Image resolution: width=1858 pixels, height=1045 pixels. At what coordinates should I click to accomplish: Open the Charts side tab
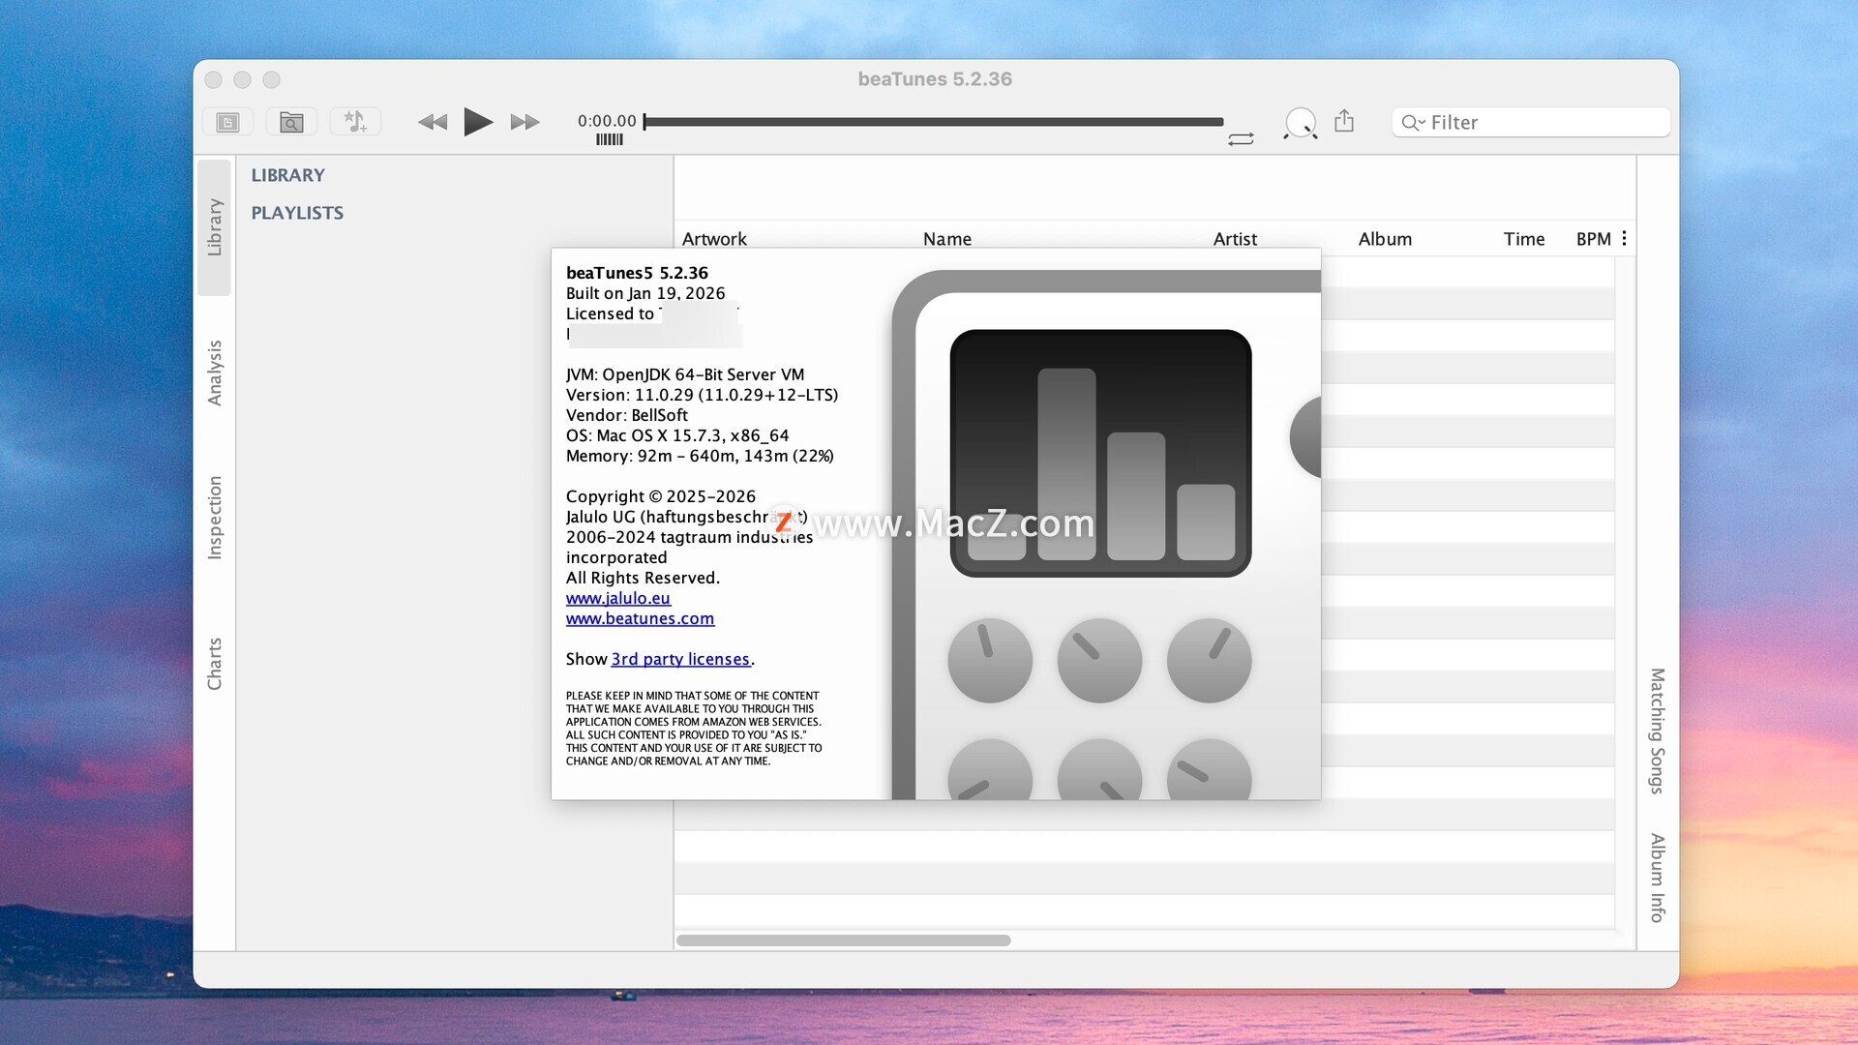(215, 664)
